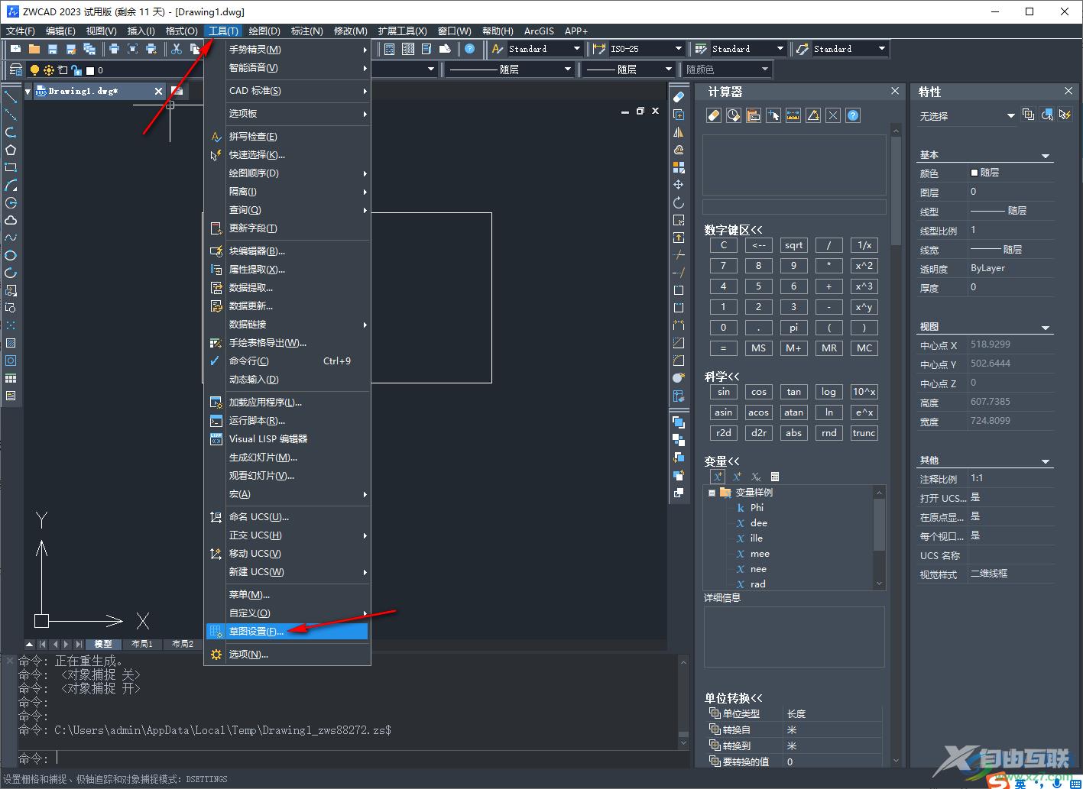
Task: Switch to the 布局1 layout tab
Action: (x=142, y=644)
